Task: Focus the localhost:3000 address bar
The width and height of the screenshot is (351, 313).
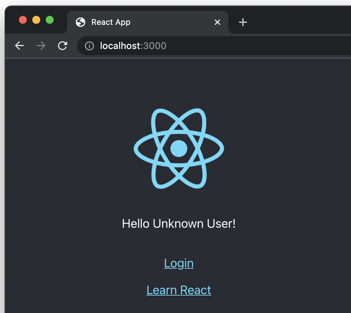Action: pos(214,46)
